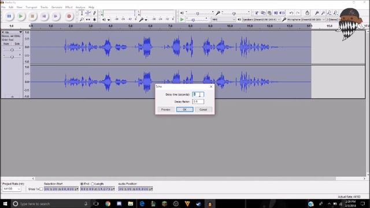370x208 pixels.
Task: Open the File menu
Action: coord(3,8)
